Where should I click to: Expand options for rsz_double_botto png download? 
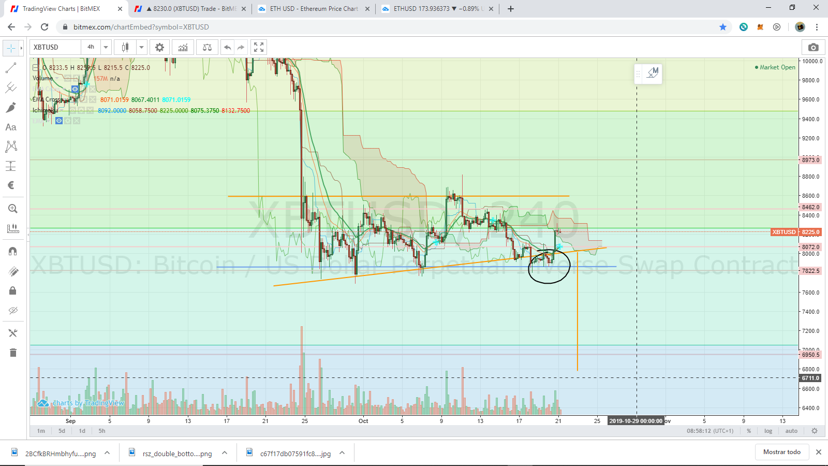pyautogui.click(x=225, y=453)
